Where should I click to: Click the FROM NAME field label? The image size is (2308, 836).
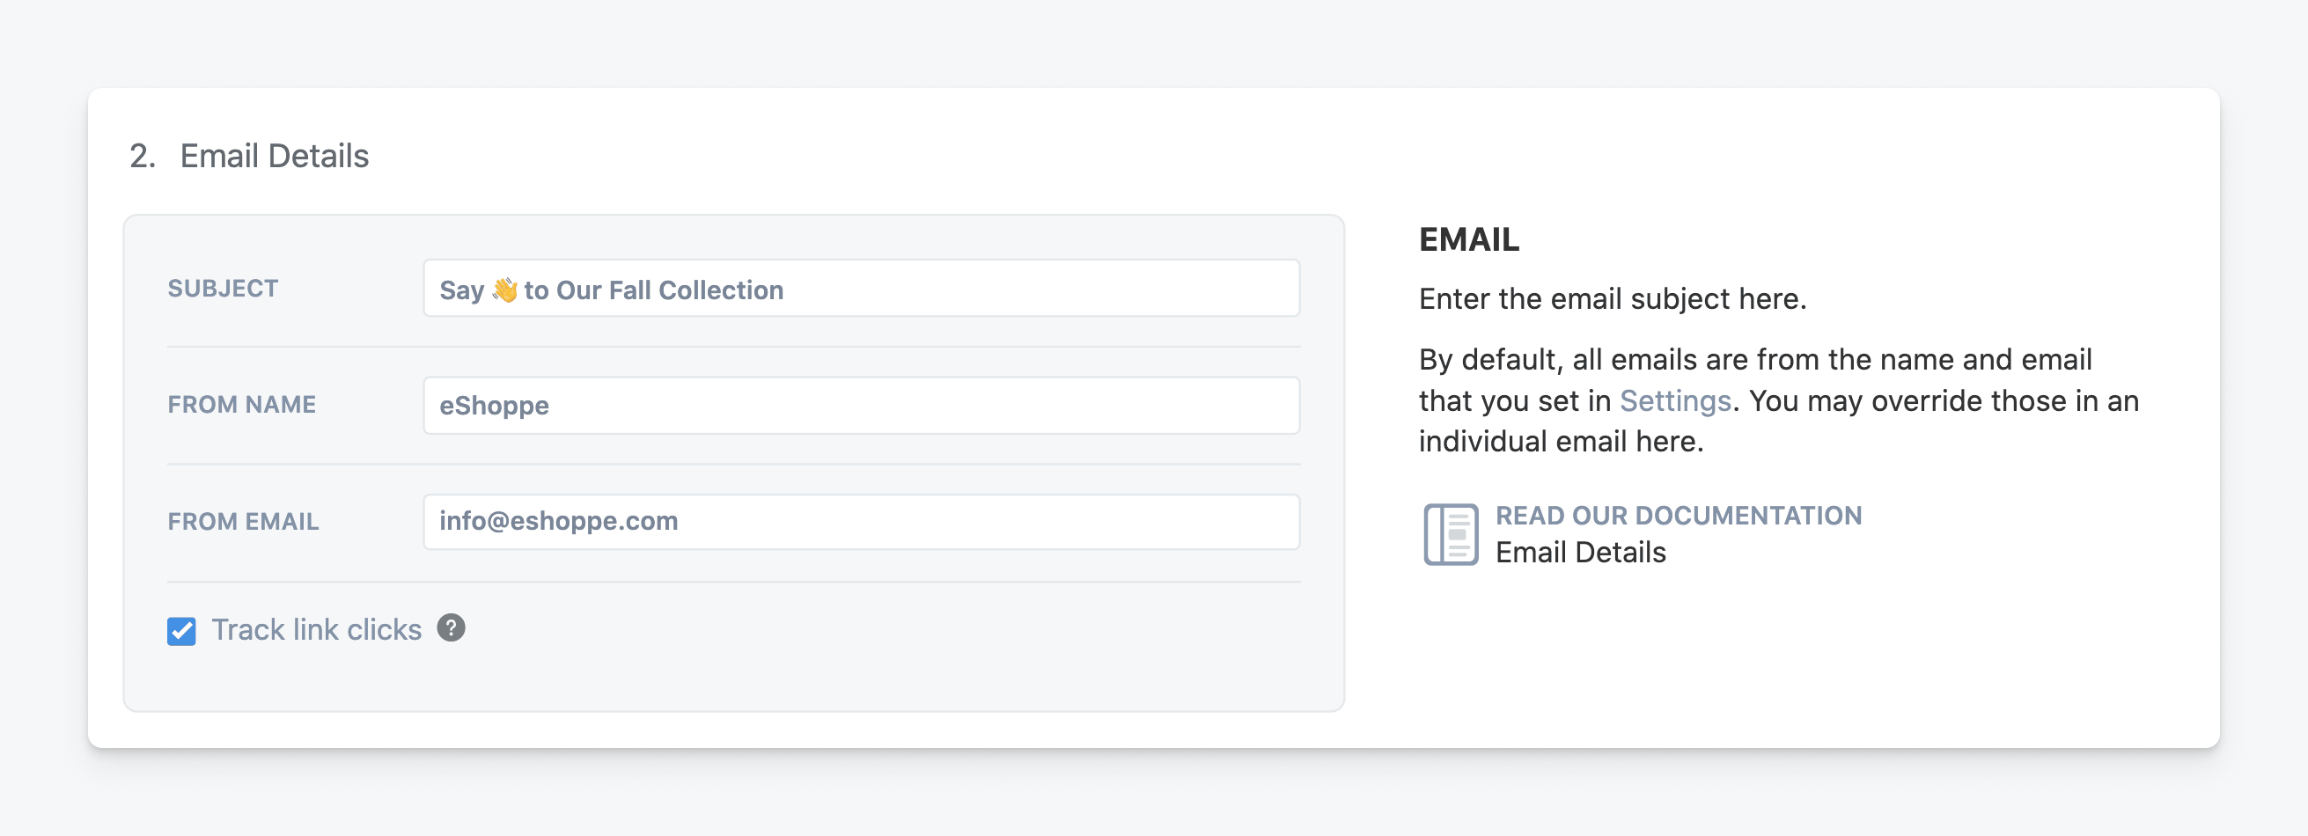pyautogui.click(x=242, y=405)
